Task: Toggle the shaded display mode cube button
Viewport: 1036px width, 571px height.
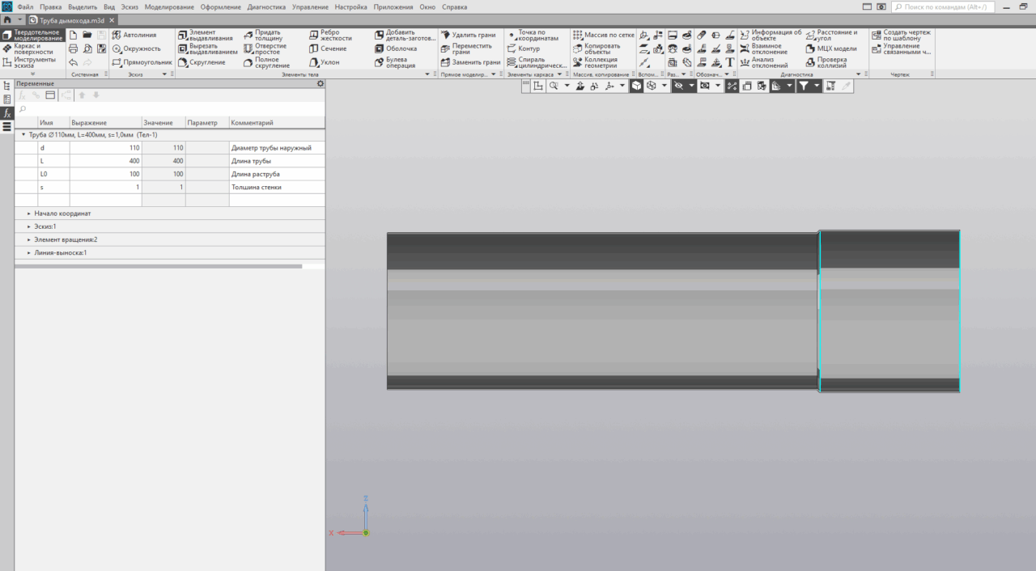Action: point(637,86)
